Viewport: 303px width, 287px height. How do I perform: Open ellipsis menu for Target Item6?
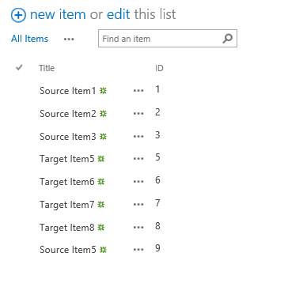[138, 182]
